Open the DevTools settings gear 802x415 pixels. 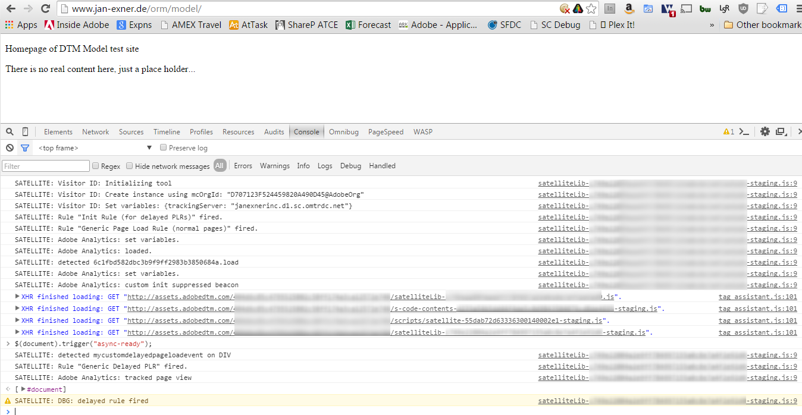[x=765, y=132]
